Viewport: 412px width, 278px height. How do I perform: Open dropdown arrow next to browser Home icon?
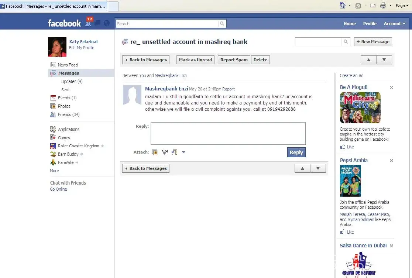tap(350, 6)
